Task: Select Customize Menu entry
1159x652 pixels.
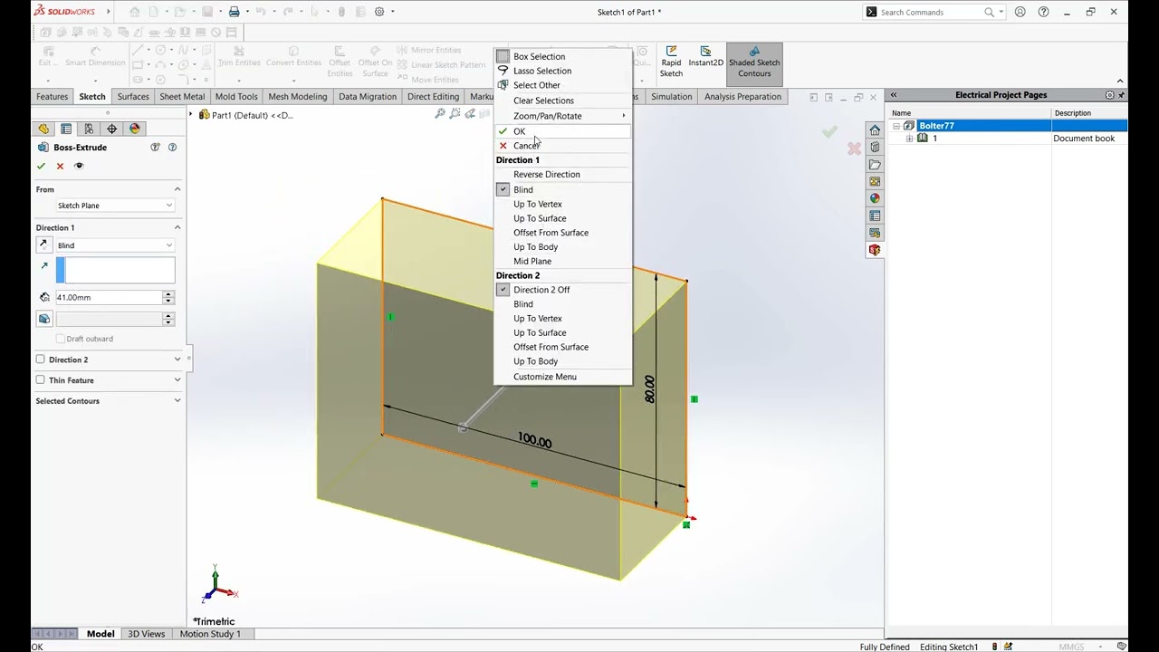Action: pos(562,377)
